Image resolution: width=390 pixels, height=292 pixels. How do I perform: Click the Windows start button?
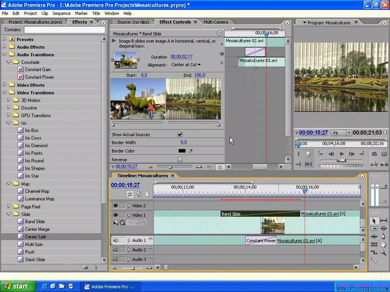tap(18, 286)
